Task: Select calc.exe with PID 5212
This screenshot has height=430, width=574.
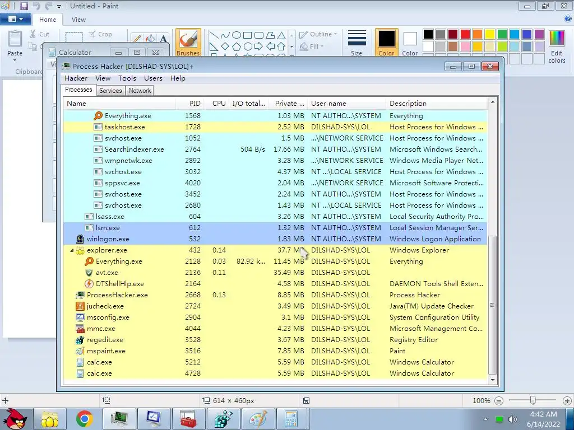Action: click(275, 362)
